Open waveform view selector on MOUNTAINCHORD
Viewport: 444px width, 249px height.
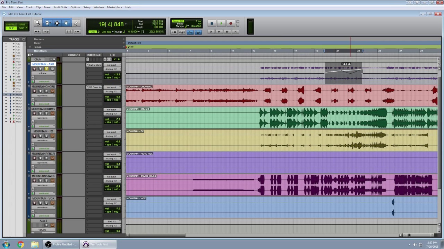click(43, 96)
